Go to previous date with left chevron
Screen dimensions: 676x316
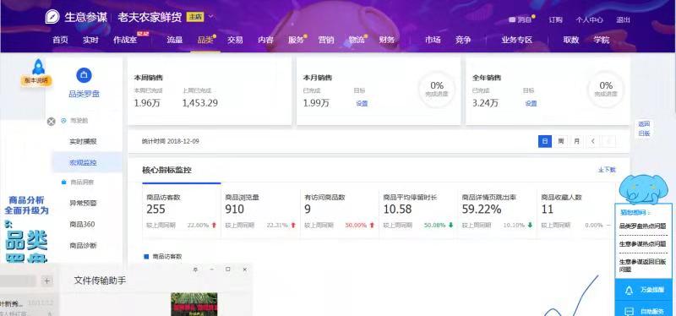point(593,141)
